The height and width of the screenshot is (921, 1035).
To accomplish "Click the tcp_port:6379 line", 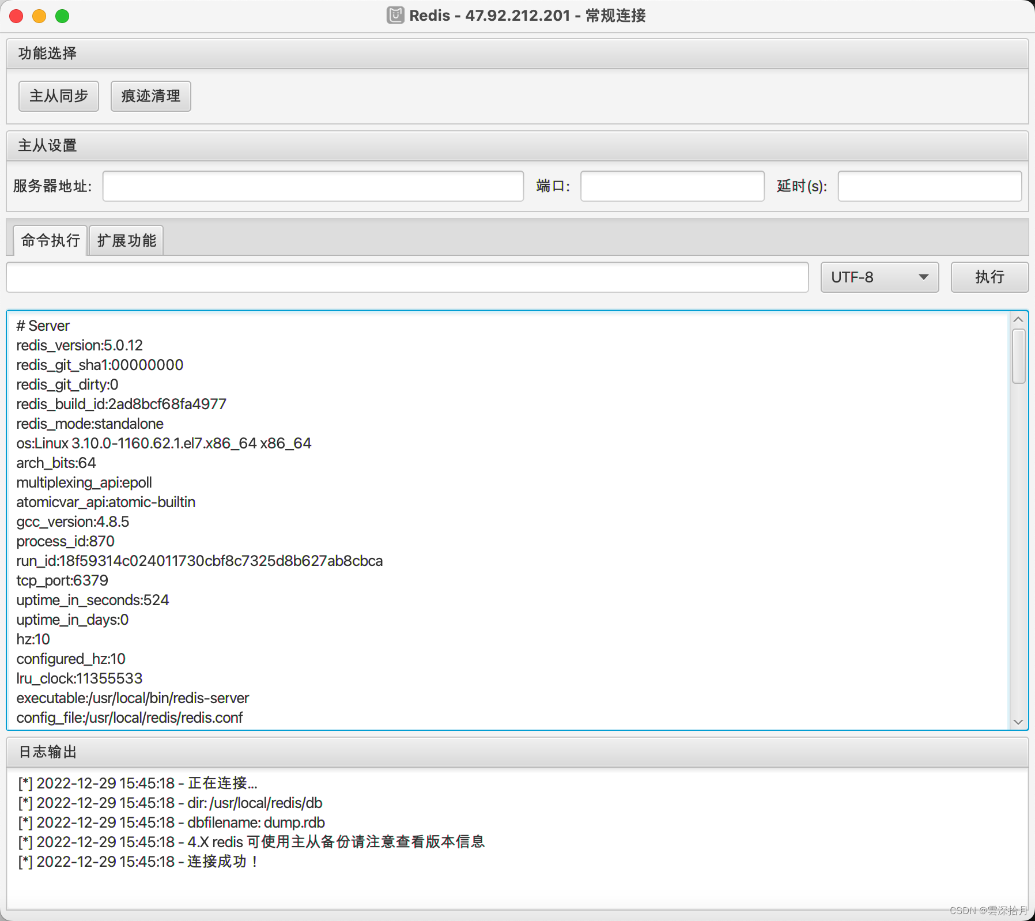I will tap(62, 580).
